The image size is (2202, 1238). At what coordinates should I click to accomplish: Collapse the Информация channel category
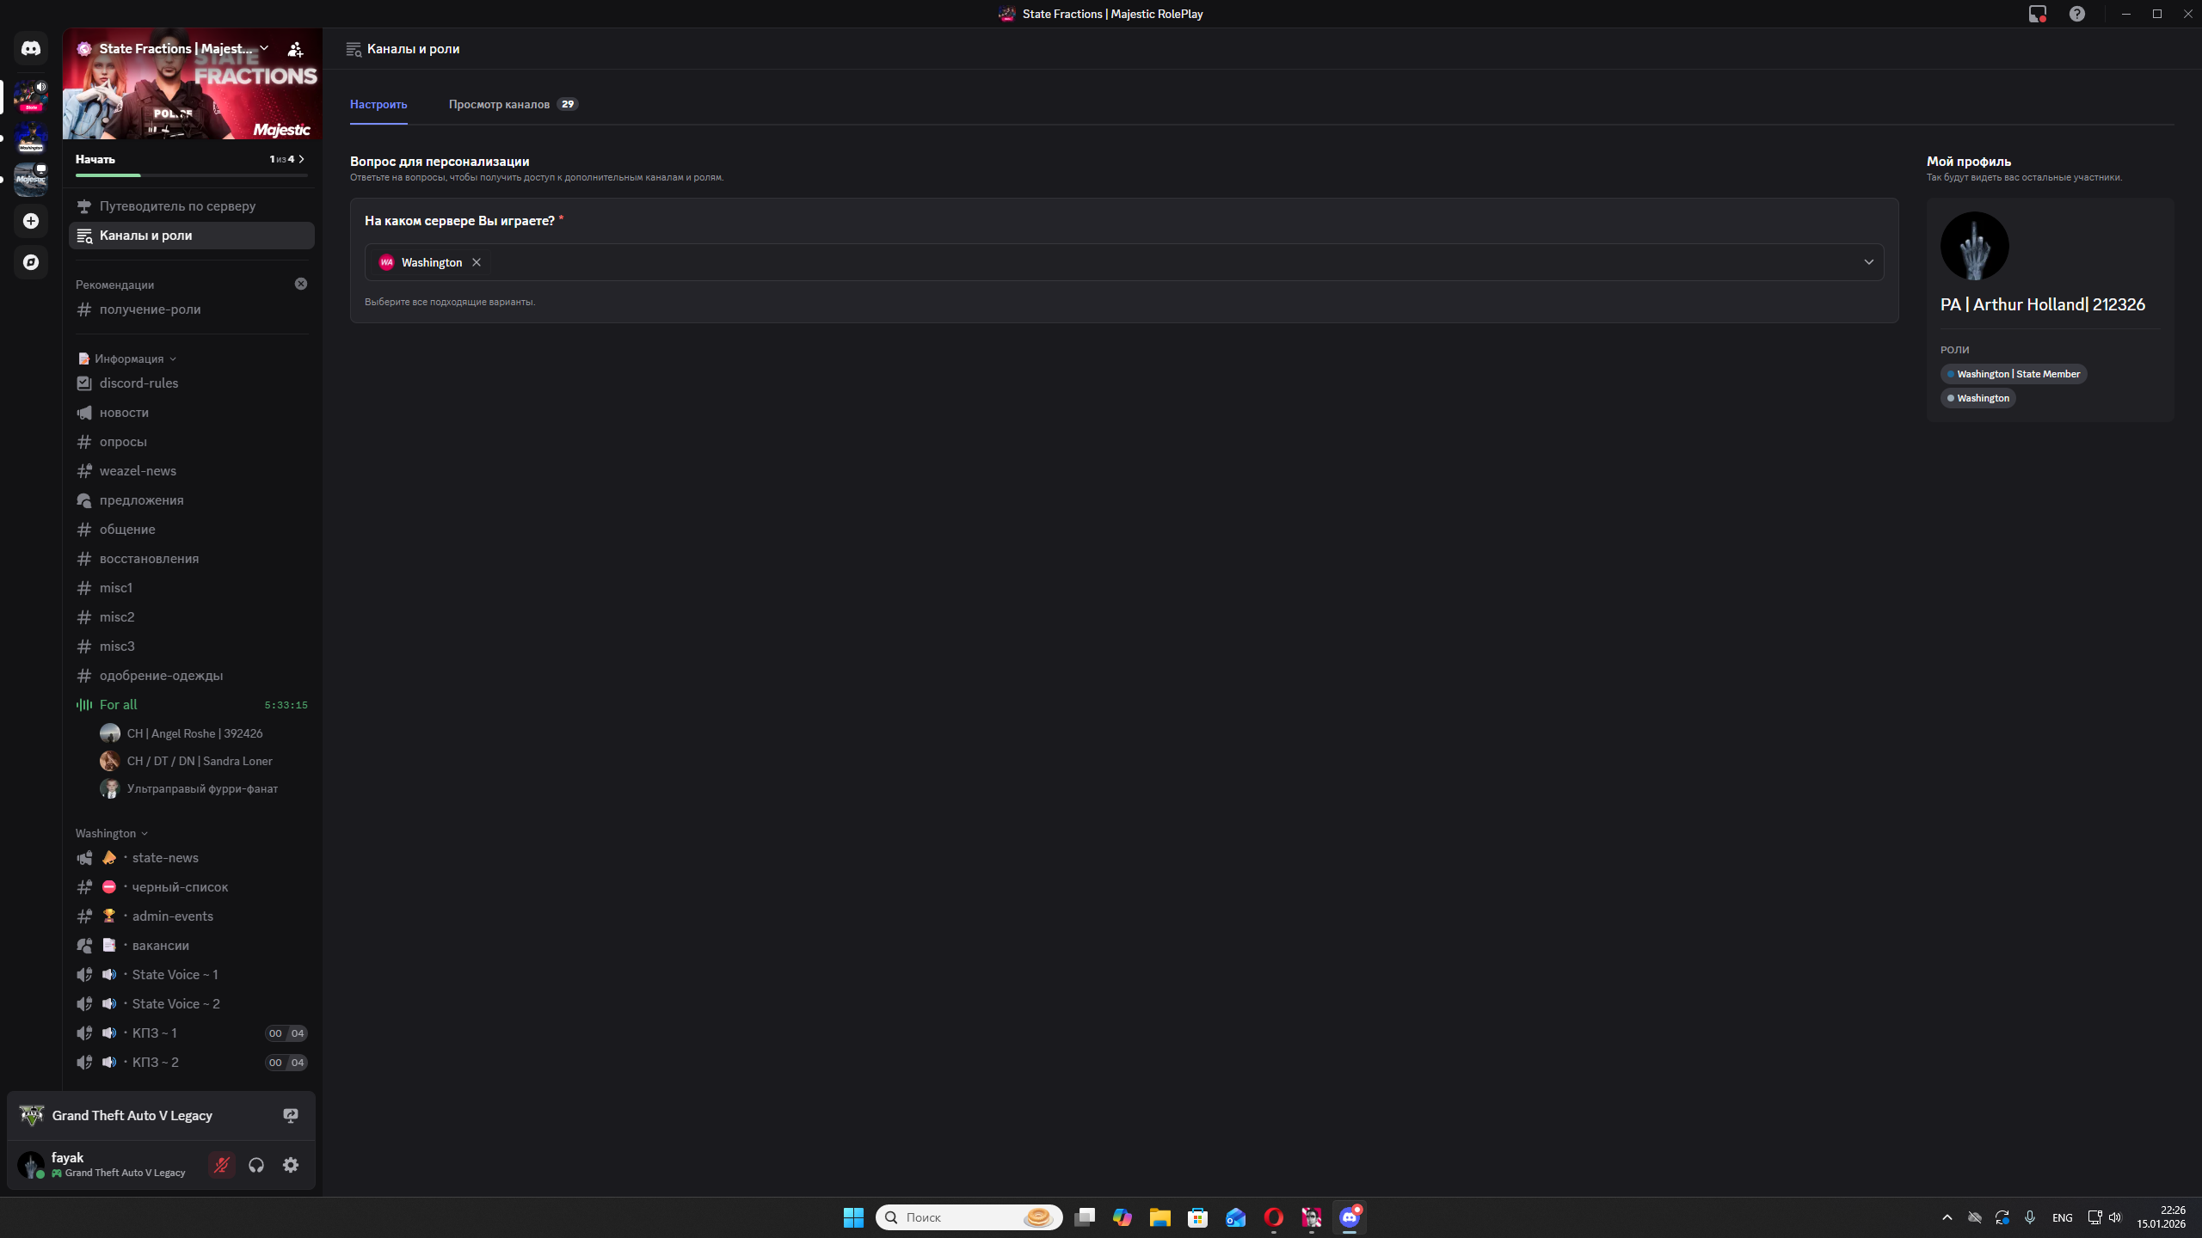tap(129, 359)
